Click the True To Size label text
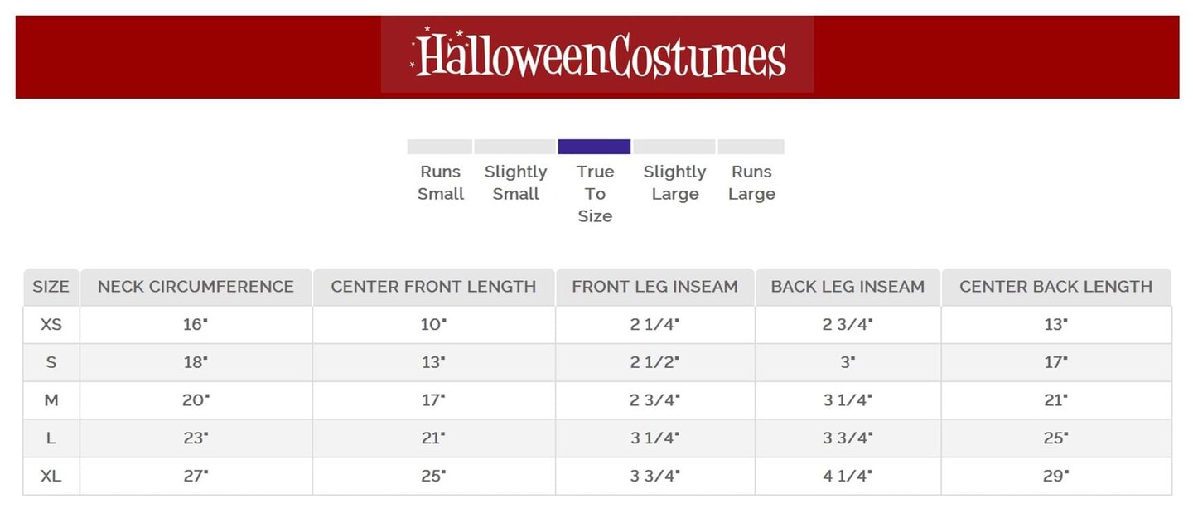The height and width of the screenshot is (518, 1193). (x=595, y=194)
